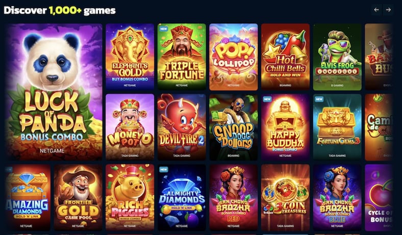
Task: Launch Elephant's Gold Buy Bonus Combo
Action: pos(130,57)
